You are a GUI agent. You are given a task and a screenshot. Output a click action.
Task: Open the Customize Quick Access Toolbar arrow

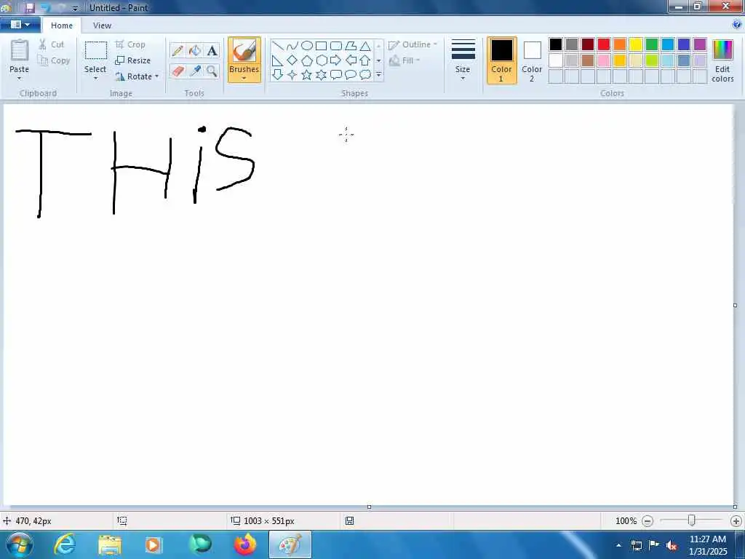(x=75, y=8)
